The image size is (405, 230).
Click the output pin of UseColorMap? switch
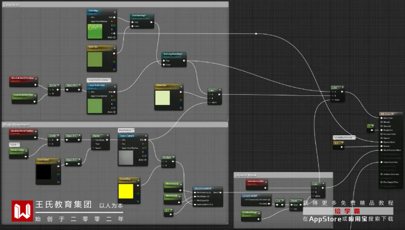pos(151,22)
